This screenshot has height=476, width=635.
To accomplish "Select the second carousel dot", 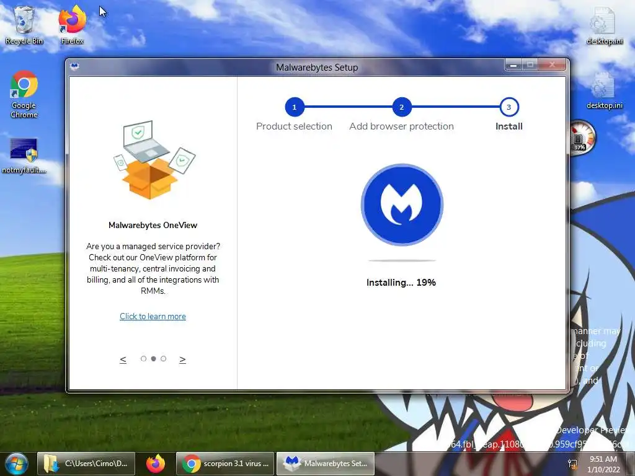I will 154,359.
